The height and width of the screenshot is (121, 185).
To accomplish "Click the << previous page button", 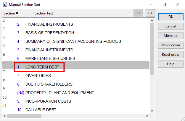I will tap(138, 13).
